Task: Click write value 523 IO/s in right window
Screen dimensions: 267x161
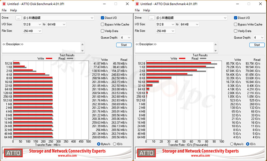Action: pos(236,100)
